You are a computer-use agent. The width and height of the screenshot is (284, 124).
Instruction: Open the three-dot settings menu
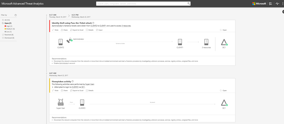282,4
